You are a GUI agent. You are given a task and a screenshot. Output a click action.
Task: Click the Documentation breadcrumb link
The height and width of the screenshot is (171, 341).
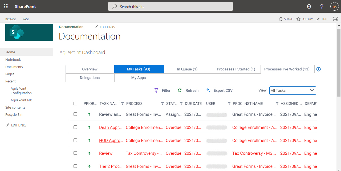71,27
